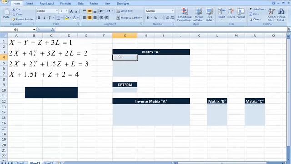Open the Font dialog launcher
The image size is (291, 164).
pos(78,24)
